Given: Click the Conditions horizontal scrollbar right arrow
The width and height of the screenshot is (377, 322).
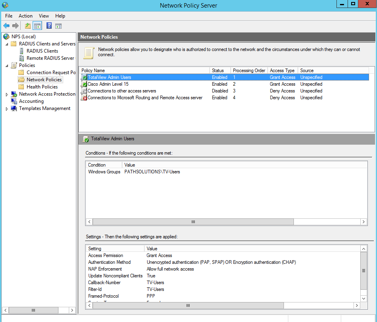Looking at the screenshot, I should tap(363, 222).
